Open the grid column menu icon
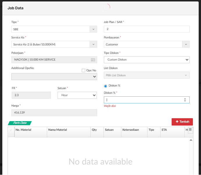 (191, 130)
